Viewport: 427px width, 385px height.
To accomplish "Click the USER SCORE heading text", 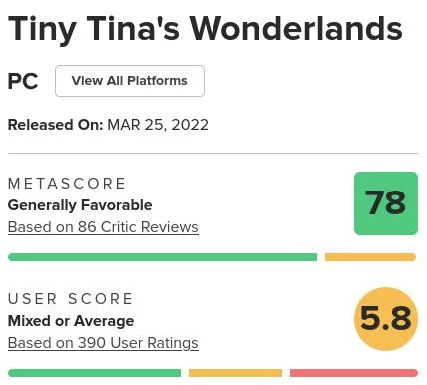I will point(70,298).
